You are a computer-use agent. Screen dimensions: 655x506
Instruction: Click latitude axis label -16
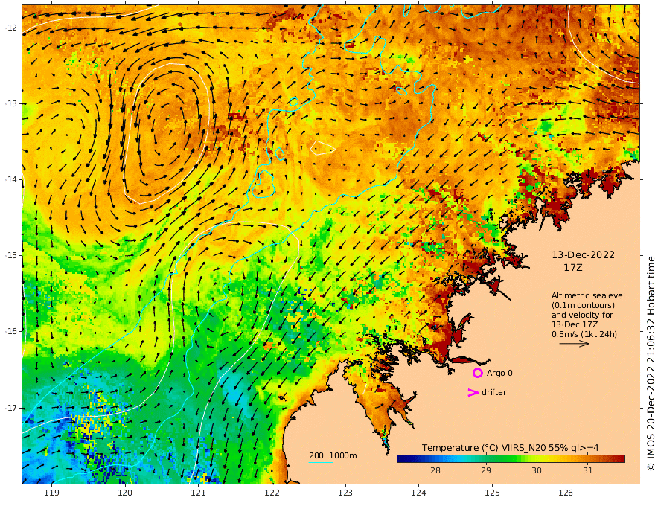pyautogui.click(x=11, y=331)
